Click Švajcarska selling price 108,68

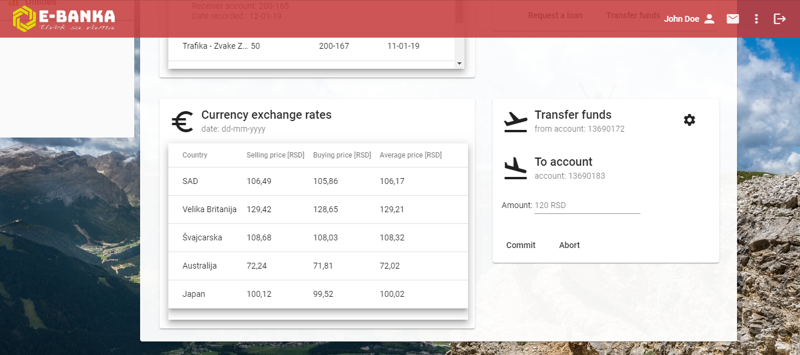pyautogui.click(x=259, y=237)
